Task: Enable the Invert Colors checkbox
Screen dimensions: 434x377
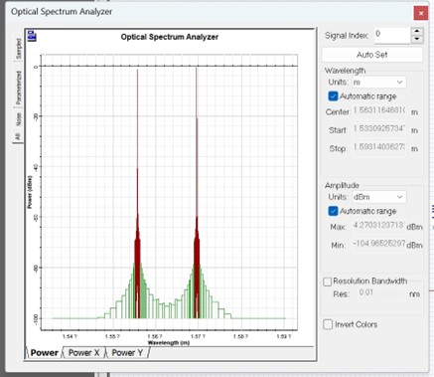Action: coord(328,324)
